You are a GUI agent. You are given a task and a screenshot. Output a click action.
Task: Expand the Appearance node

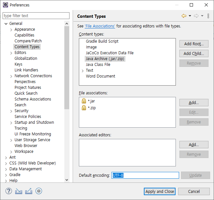click(11, 30)
